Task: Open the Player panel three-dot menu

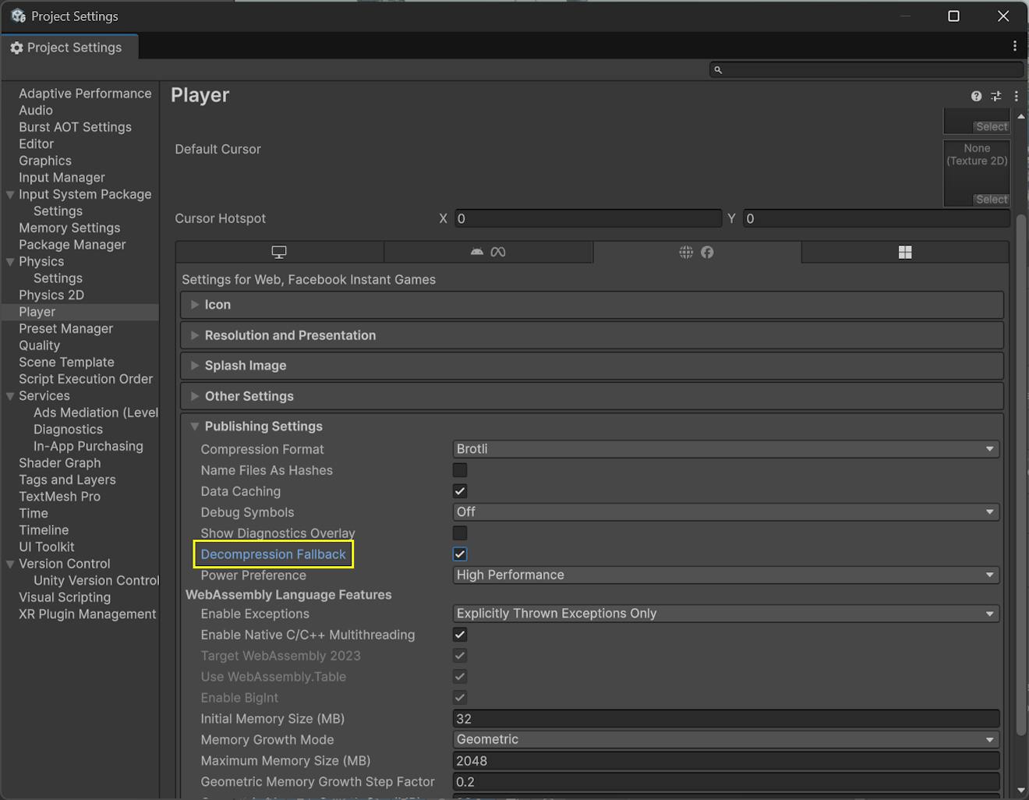Action: 1016,96
